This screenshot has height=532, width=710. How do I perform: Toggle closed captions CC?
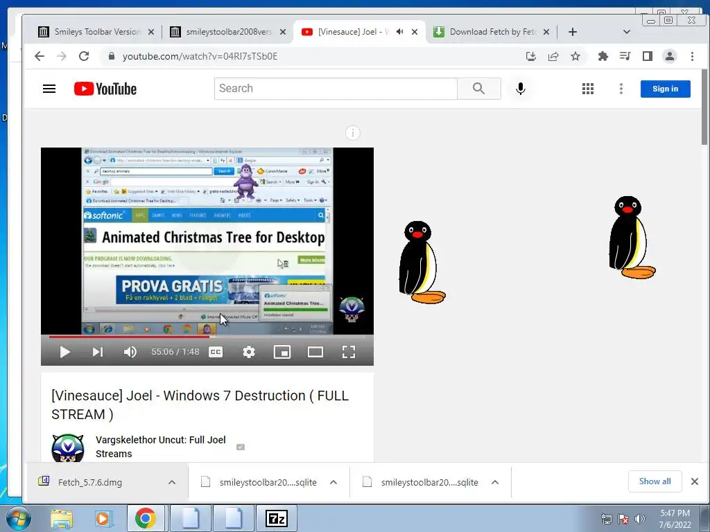pyautogui.click(x=216, y=352)
